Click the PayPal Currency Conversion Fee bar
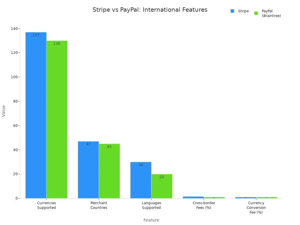This screenshot has width=300, height=225. pos(267,197)
